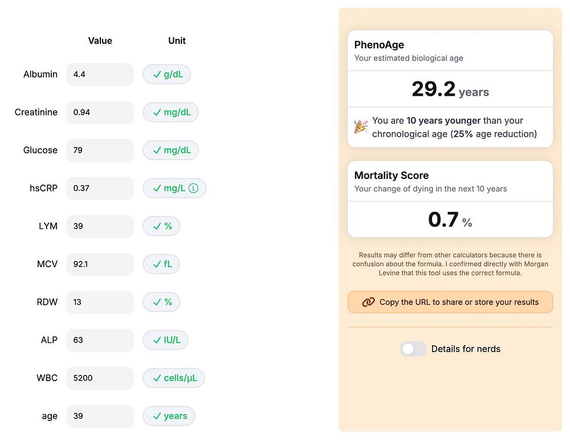Open the Glucose mg/dL unit selector

[170, 150]
